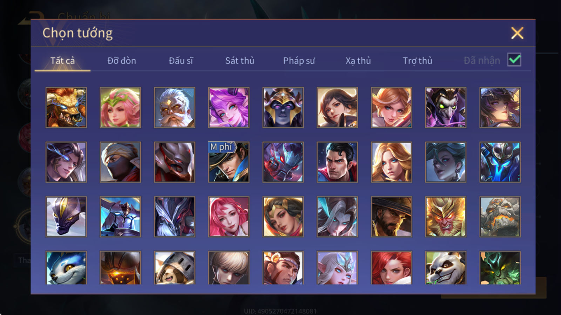Choose the white-bearded old man hero
This screenshot has height=315, width=561.
click(x=174, y=107)
